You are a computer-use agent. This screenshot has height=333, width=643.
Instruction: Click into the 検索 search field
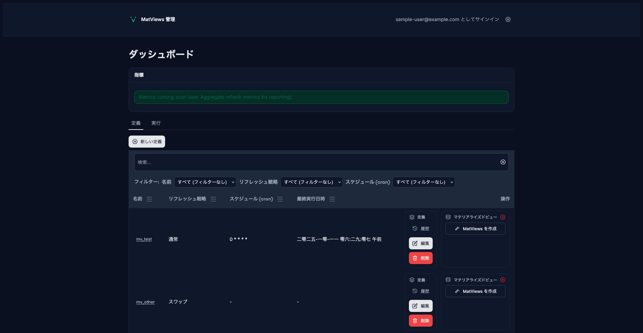click(315, 162)
